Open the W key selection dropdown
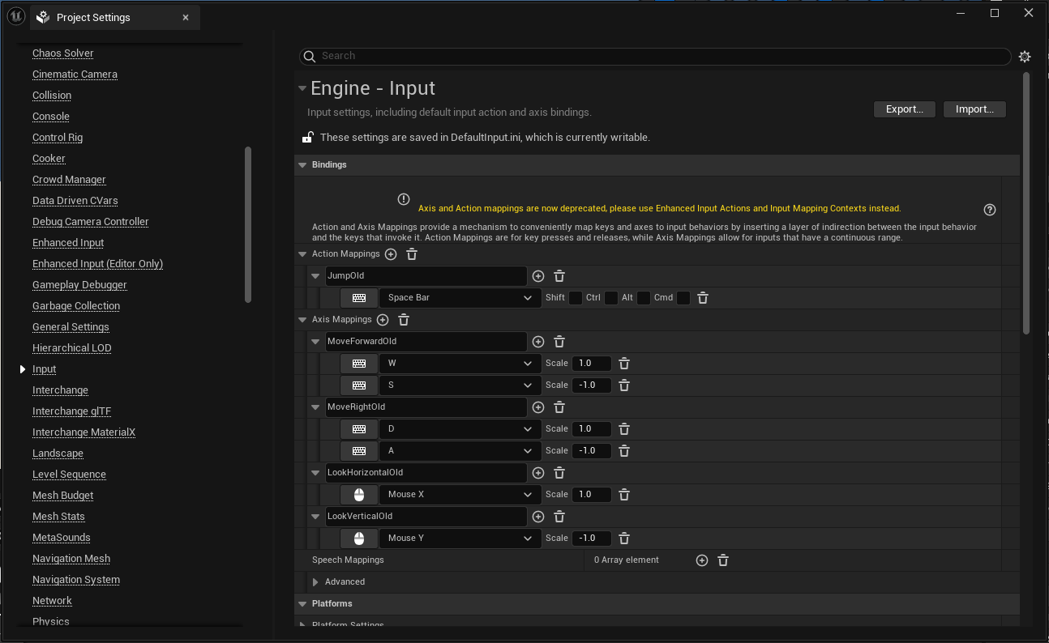This screenshot has height=643, width=1049. tap(460, 364)
